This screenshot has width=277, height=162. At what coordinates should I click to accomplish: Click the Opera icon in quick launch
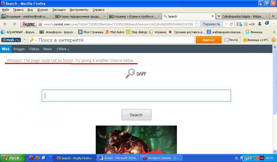[31, 158]
